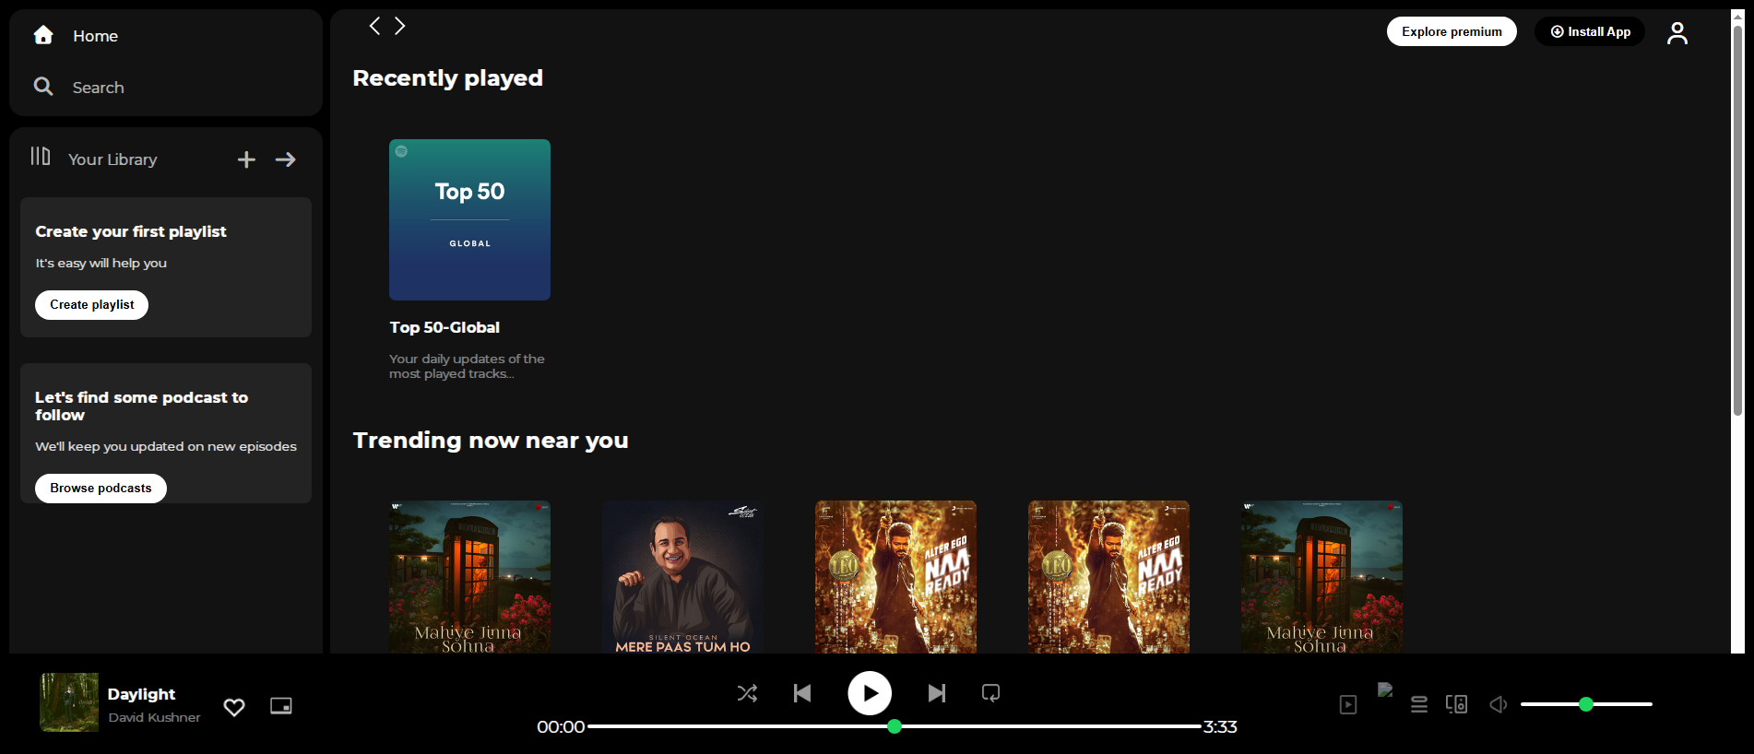The width and height of the screenshot is (1754, 754).
Task: Open the Top 50-Global title
Action: click(444, 327)
